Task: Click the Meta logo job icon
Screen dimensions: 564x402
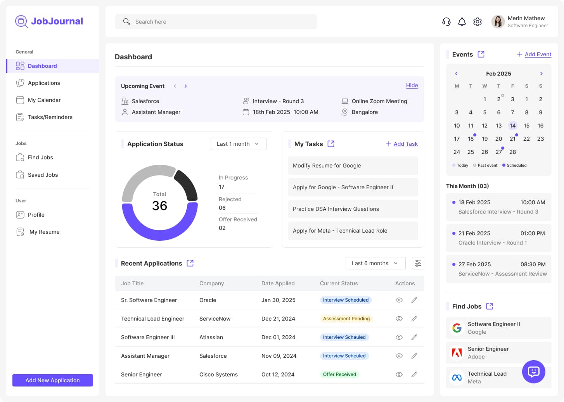Action: [457, 378]
